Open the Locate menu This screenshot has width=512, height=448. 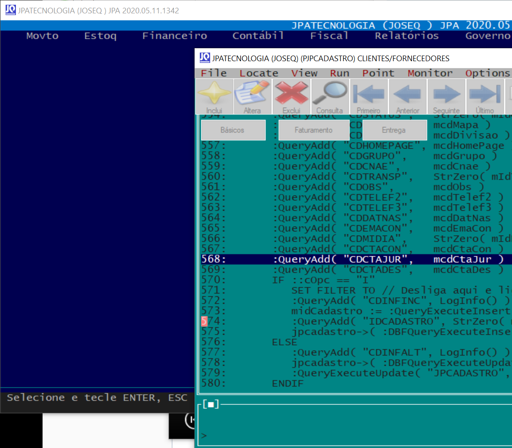point(259,73)
